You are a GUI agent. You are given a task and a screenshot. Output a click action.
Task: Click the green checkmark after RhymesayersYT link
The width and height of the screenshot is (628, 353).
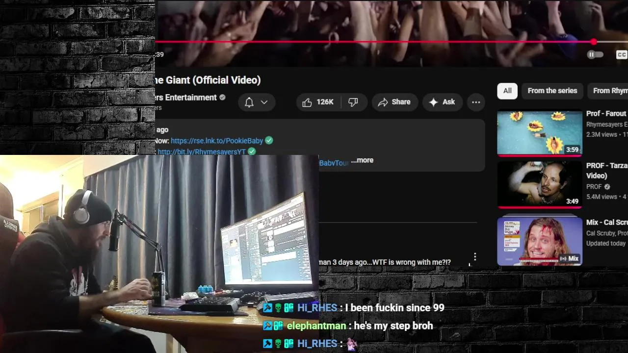coord(252,152)
